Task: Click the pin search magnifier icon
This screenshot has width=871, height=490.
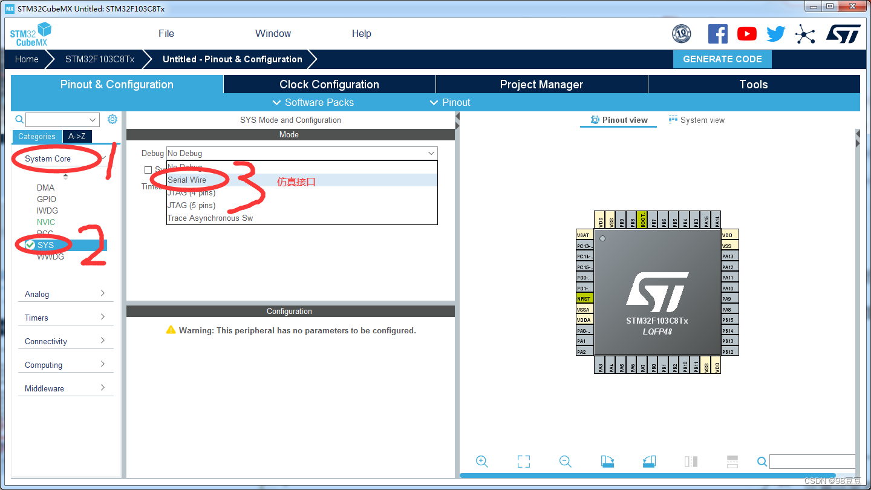Action: point(762,462)
